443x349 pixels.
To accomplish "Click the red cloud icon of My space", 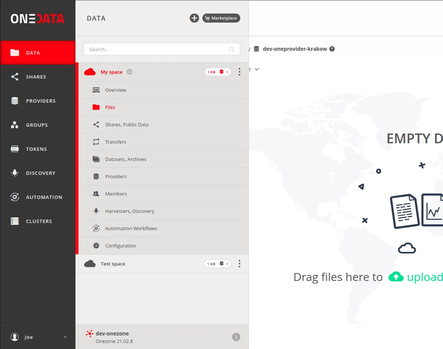I will (90, 72).
